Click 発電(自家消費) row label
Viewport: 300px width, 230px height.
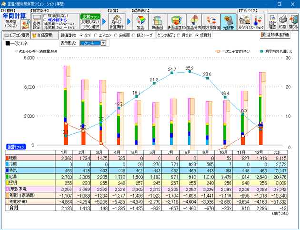(22, 195)
